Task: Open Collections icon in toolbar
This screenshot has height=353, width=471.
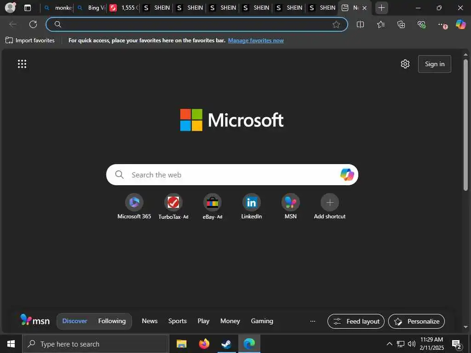Action: (x=401, y=24)
